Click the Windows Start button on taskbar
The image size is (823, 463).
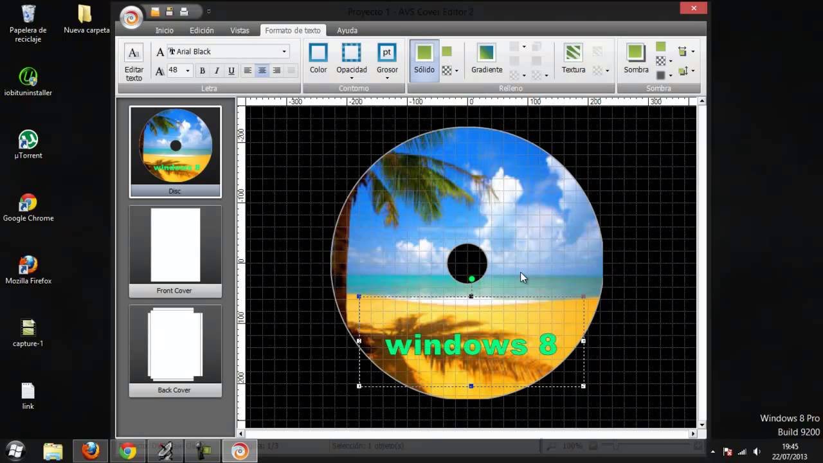pos(15,451)
